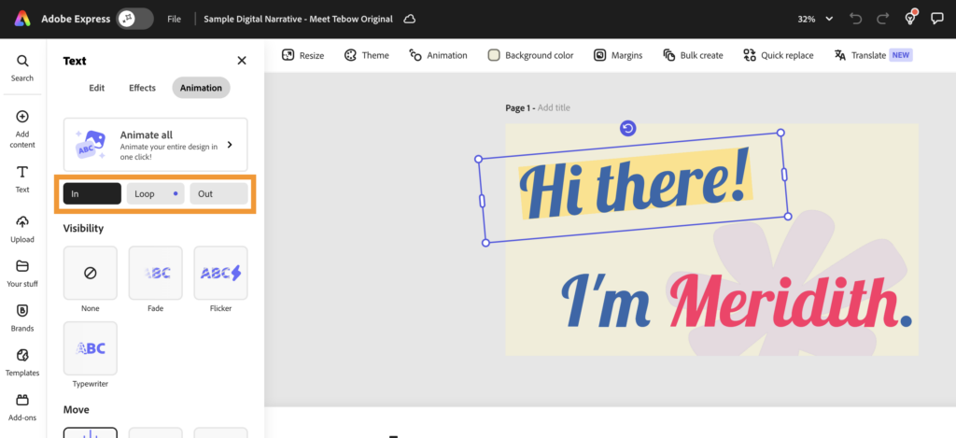956x438 pixels.
Task: Choose the Typewriter animation thumbnail
Action: pyautogui.click(x=91, y=348)
